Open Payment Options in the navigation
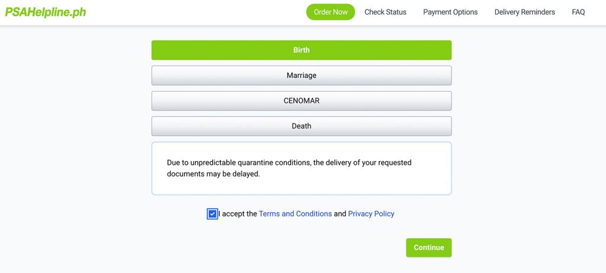This screenshot has width=606, height=273. (x=450, y=12)
